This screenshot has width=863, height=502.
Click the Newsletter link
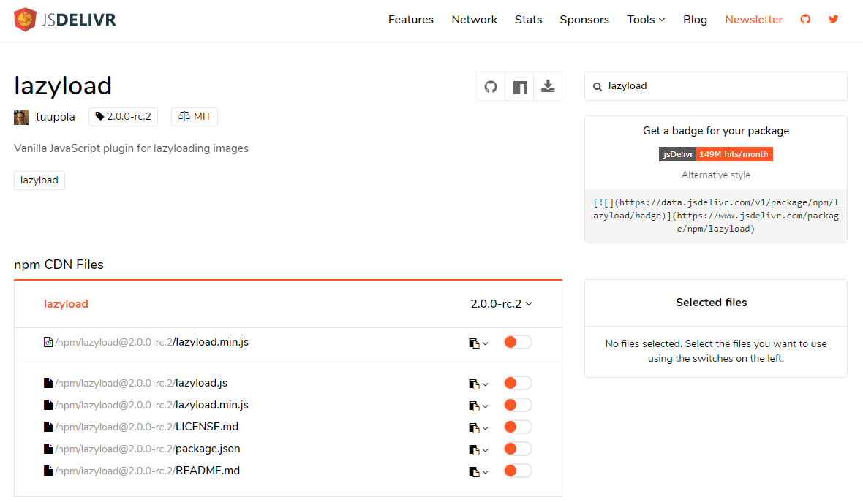pyautogui.click(x=753, y=20)
